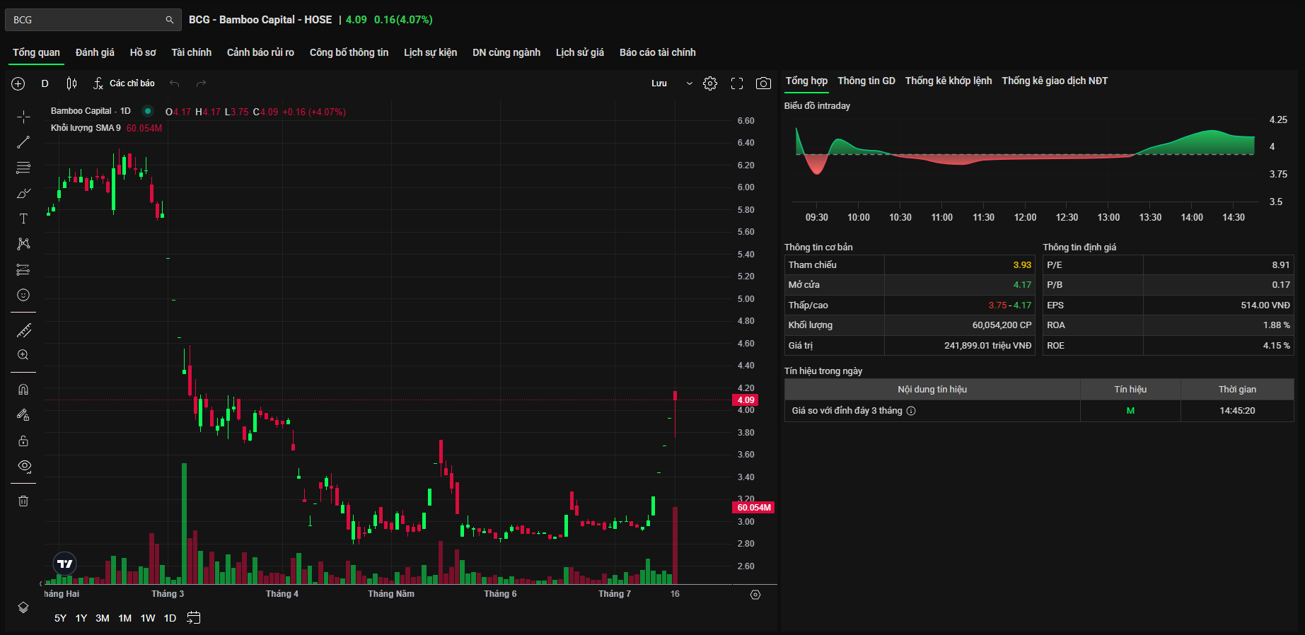
Task: Activate the zoom in tool
Action: pos(23,355)
